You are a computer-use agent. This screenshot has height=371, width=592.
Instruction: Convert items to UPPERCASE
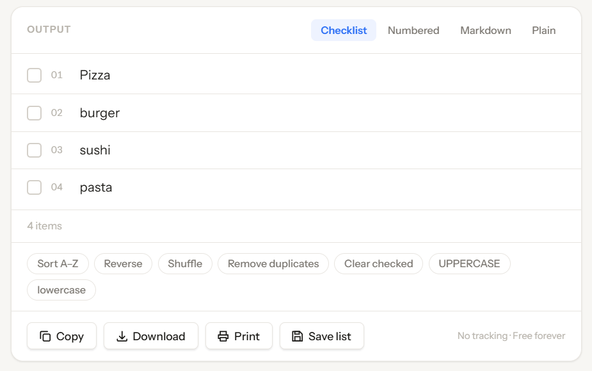[x=469, y=263]
